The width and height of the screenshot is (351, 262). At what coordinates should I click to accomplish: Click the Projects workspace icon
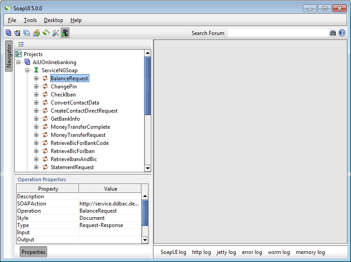(x=18, y=54)
